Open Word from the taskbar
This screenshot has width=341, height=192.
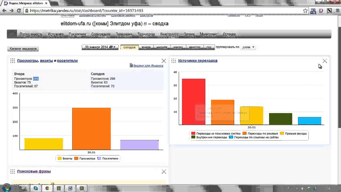click(70, 188)
